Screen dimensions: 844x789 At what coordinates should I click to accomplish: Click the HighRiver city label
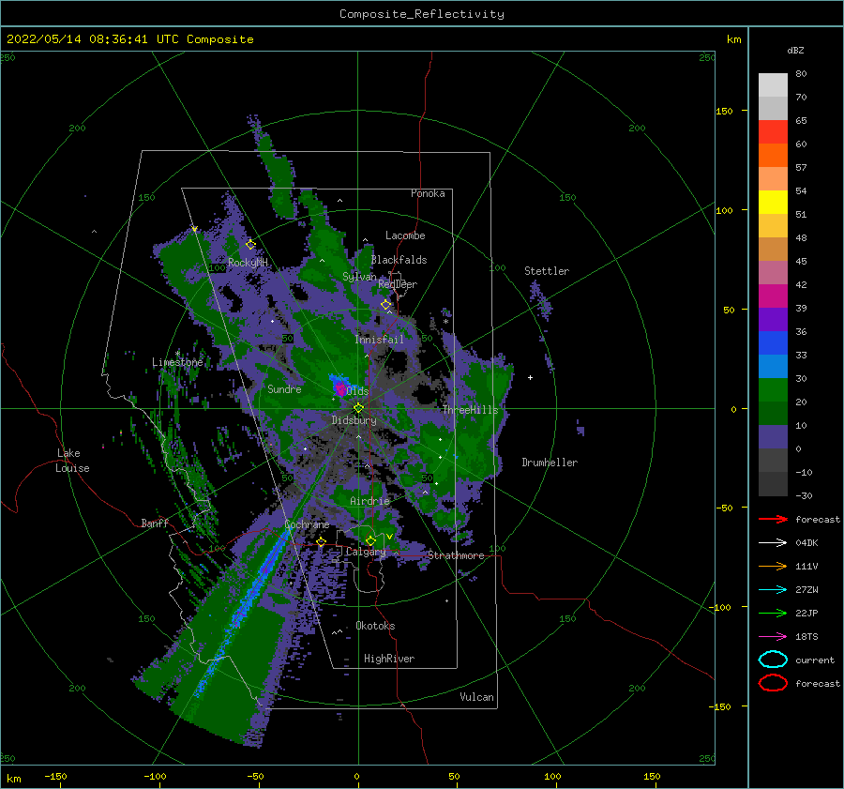coord(389,659)
